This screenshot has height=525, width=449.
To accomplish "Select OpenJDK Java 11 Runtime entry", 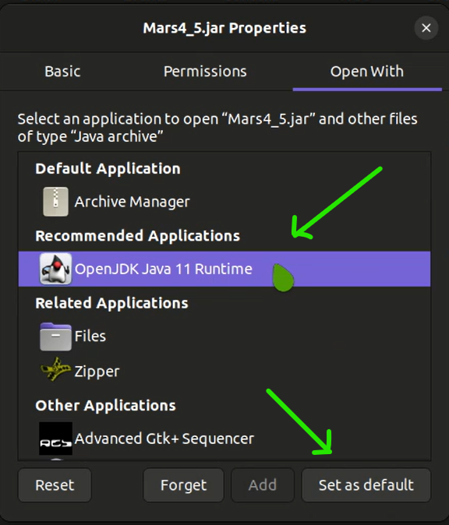I will (x=224, y=269).
